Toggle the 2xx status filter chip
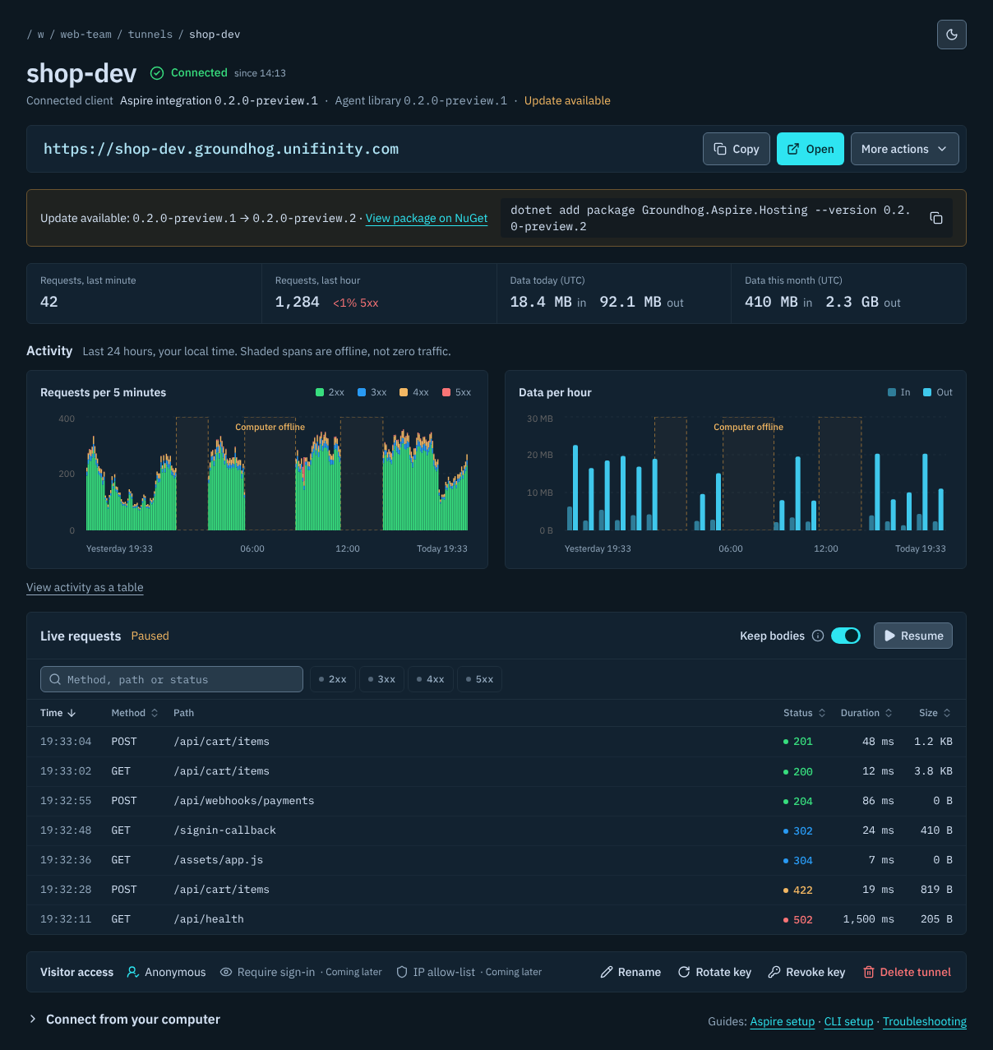 tap(333, 679)
